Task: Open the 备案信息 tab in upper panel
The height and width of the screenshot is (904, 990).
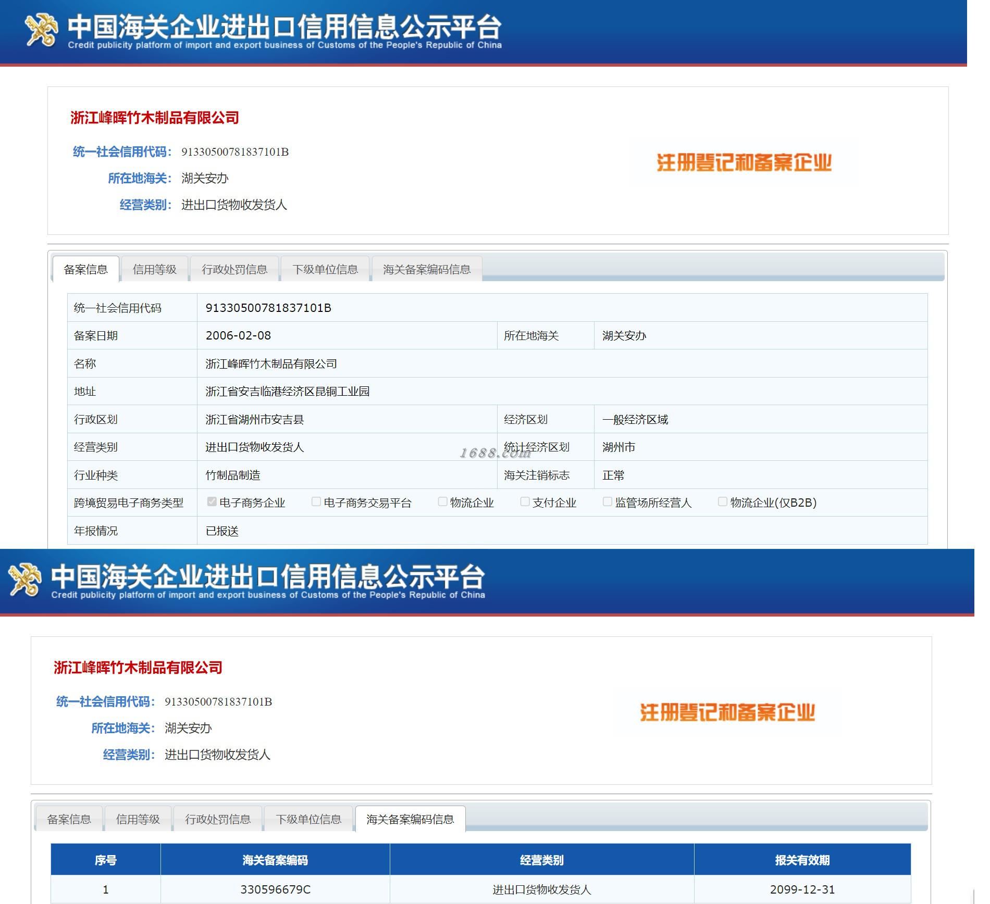Action: [x=86, y=269]
